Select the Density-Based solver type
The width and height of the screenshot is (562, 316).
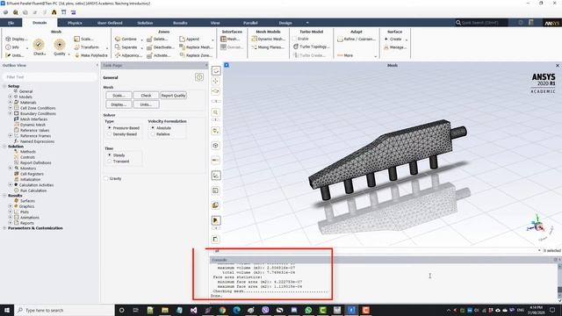click(x=122, y=134)
